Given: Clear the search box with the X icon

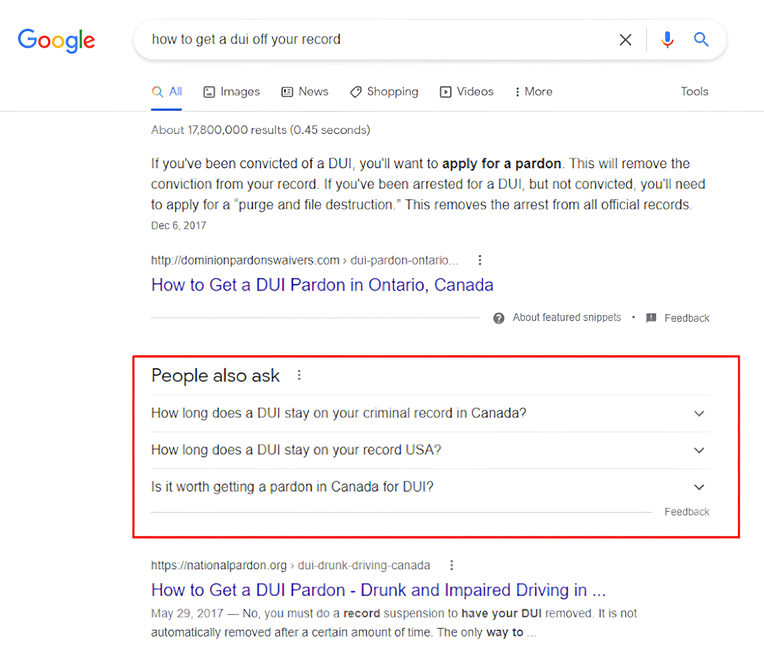Looking at the screenshot, I should pyautogui.click(x=625, y=40).
